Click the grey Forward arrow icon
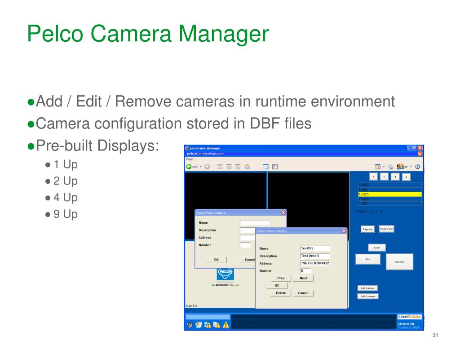This screenshot has width=460, height=345. [207, 167]
